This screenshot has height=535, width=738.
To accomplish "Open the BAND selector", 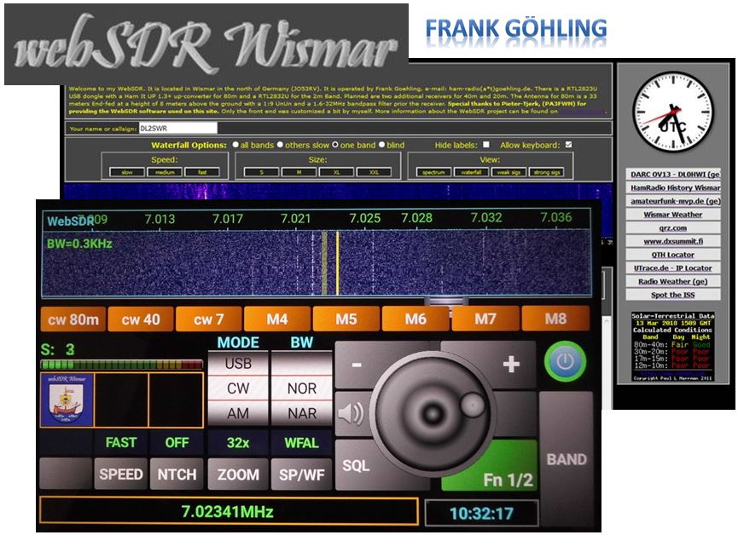I will point(566,458).
